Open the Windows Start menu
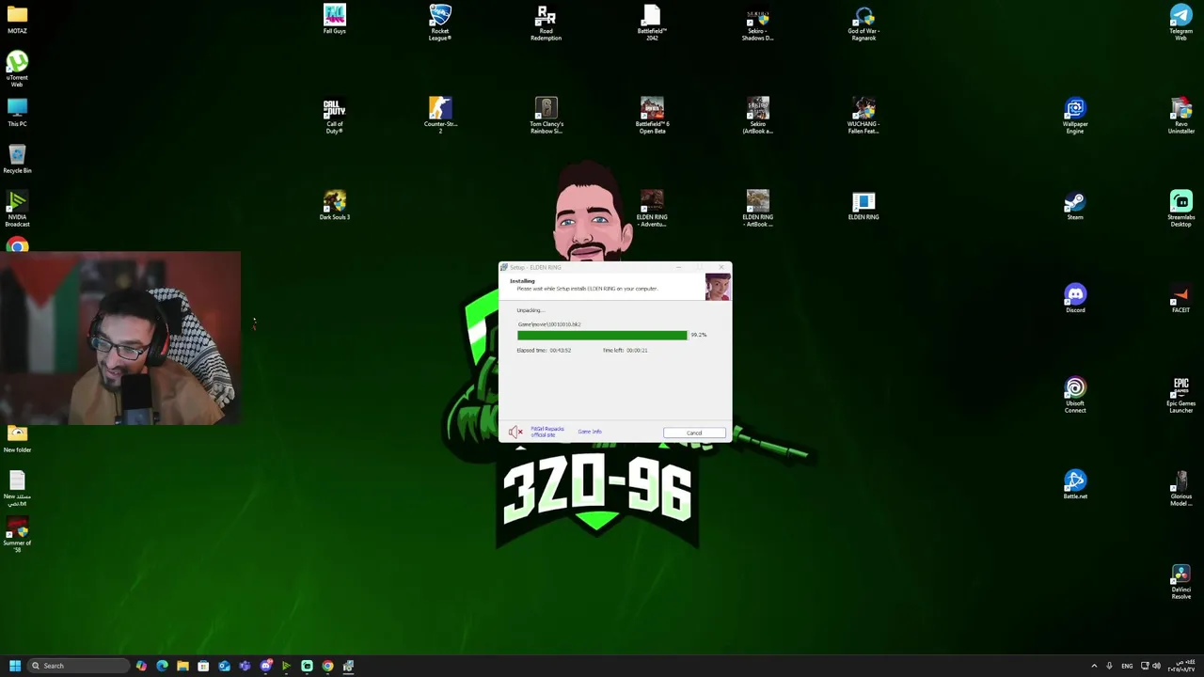The image size is (1204, 677). (14, 666)
